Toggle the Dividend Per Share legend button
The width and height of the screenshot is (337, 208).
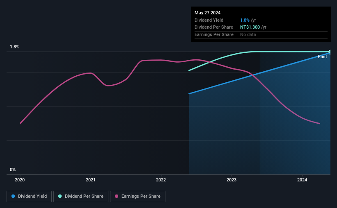pyautogui.click(x=81, y=196)
